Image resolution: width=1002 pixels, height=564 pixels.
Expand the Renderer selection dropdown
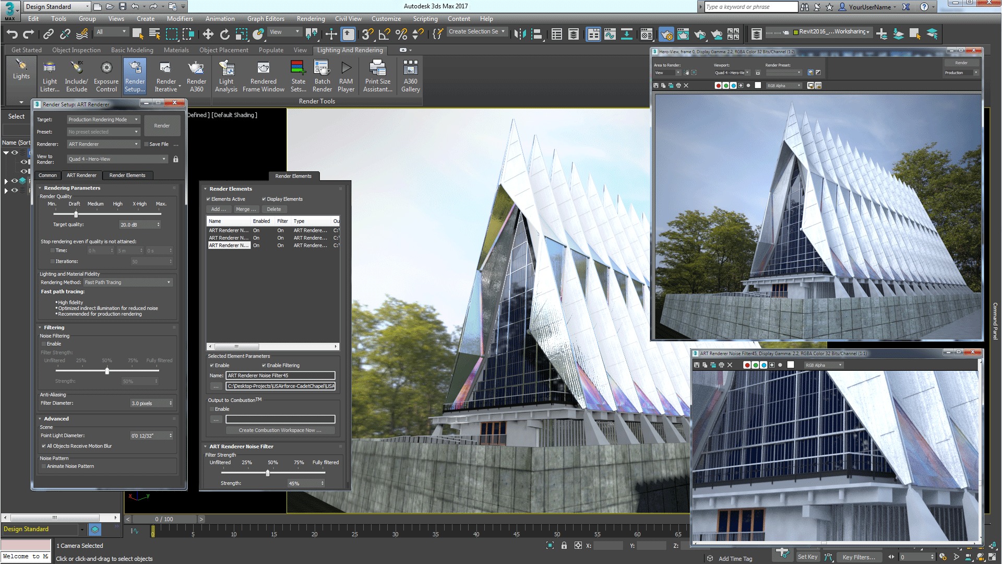click(136, 144)
